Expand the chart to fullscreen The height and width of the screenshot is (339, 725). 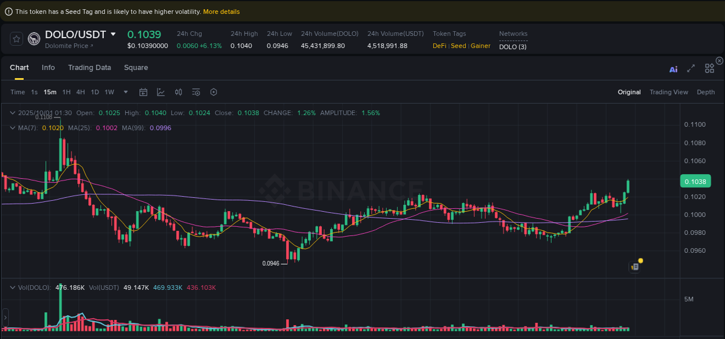[691, 68]
